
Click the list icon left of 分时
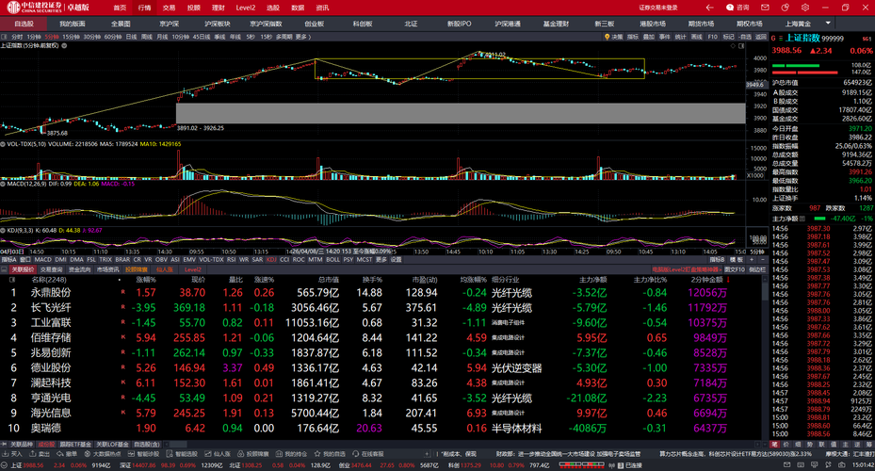pyautogui.click(x=5, y=37)
